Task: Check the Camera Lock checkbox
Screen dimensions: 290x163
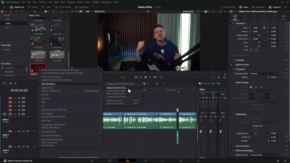Action: coord(250,126)
